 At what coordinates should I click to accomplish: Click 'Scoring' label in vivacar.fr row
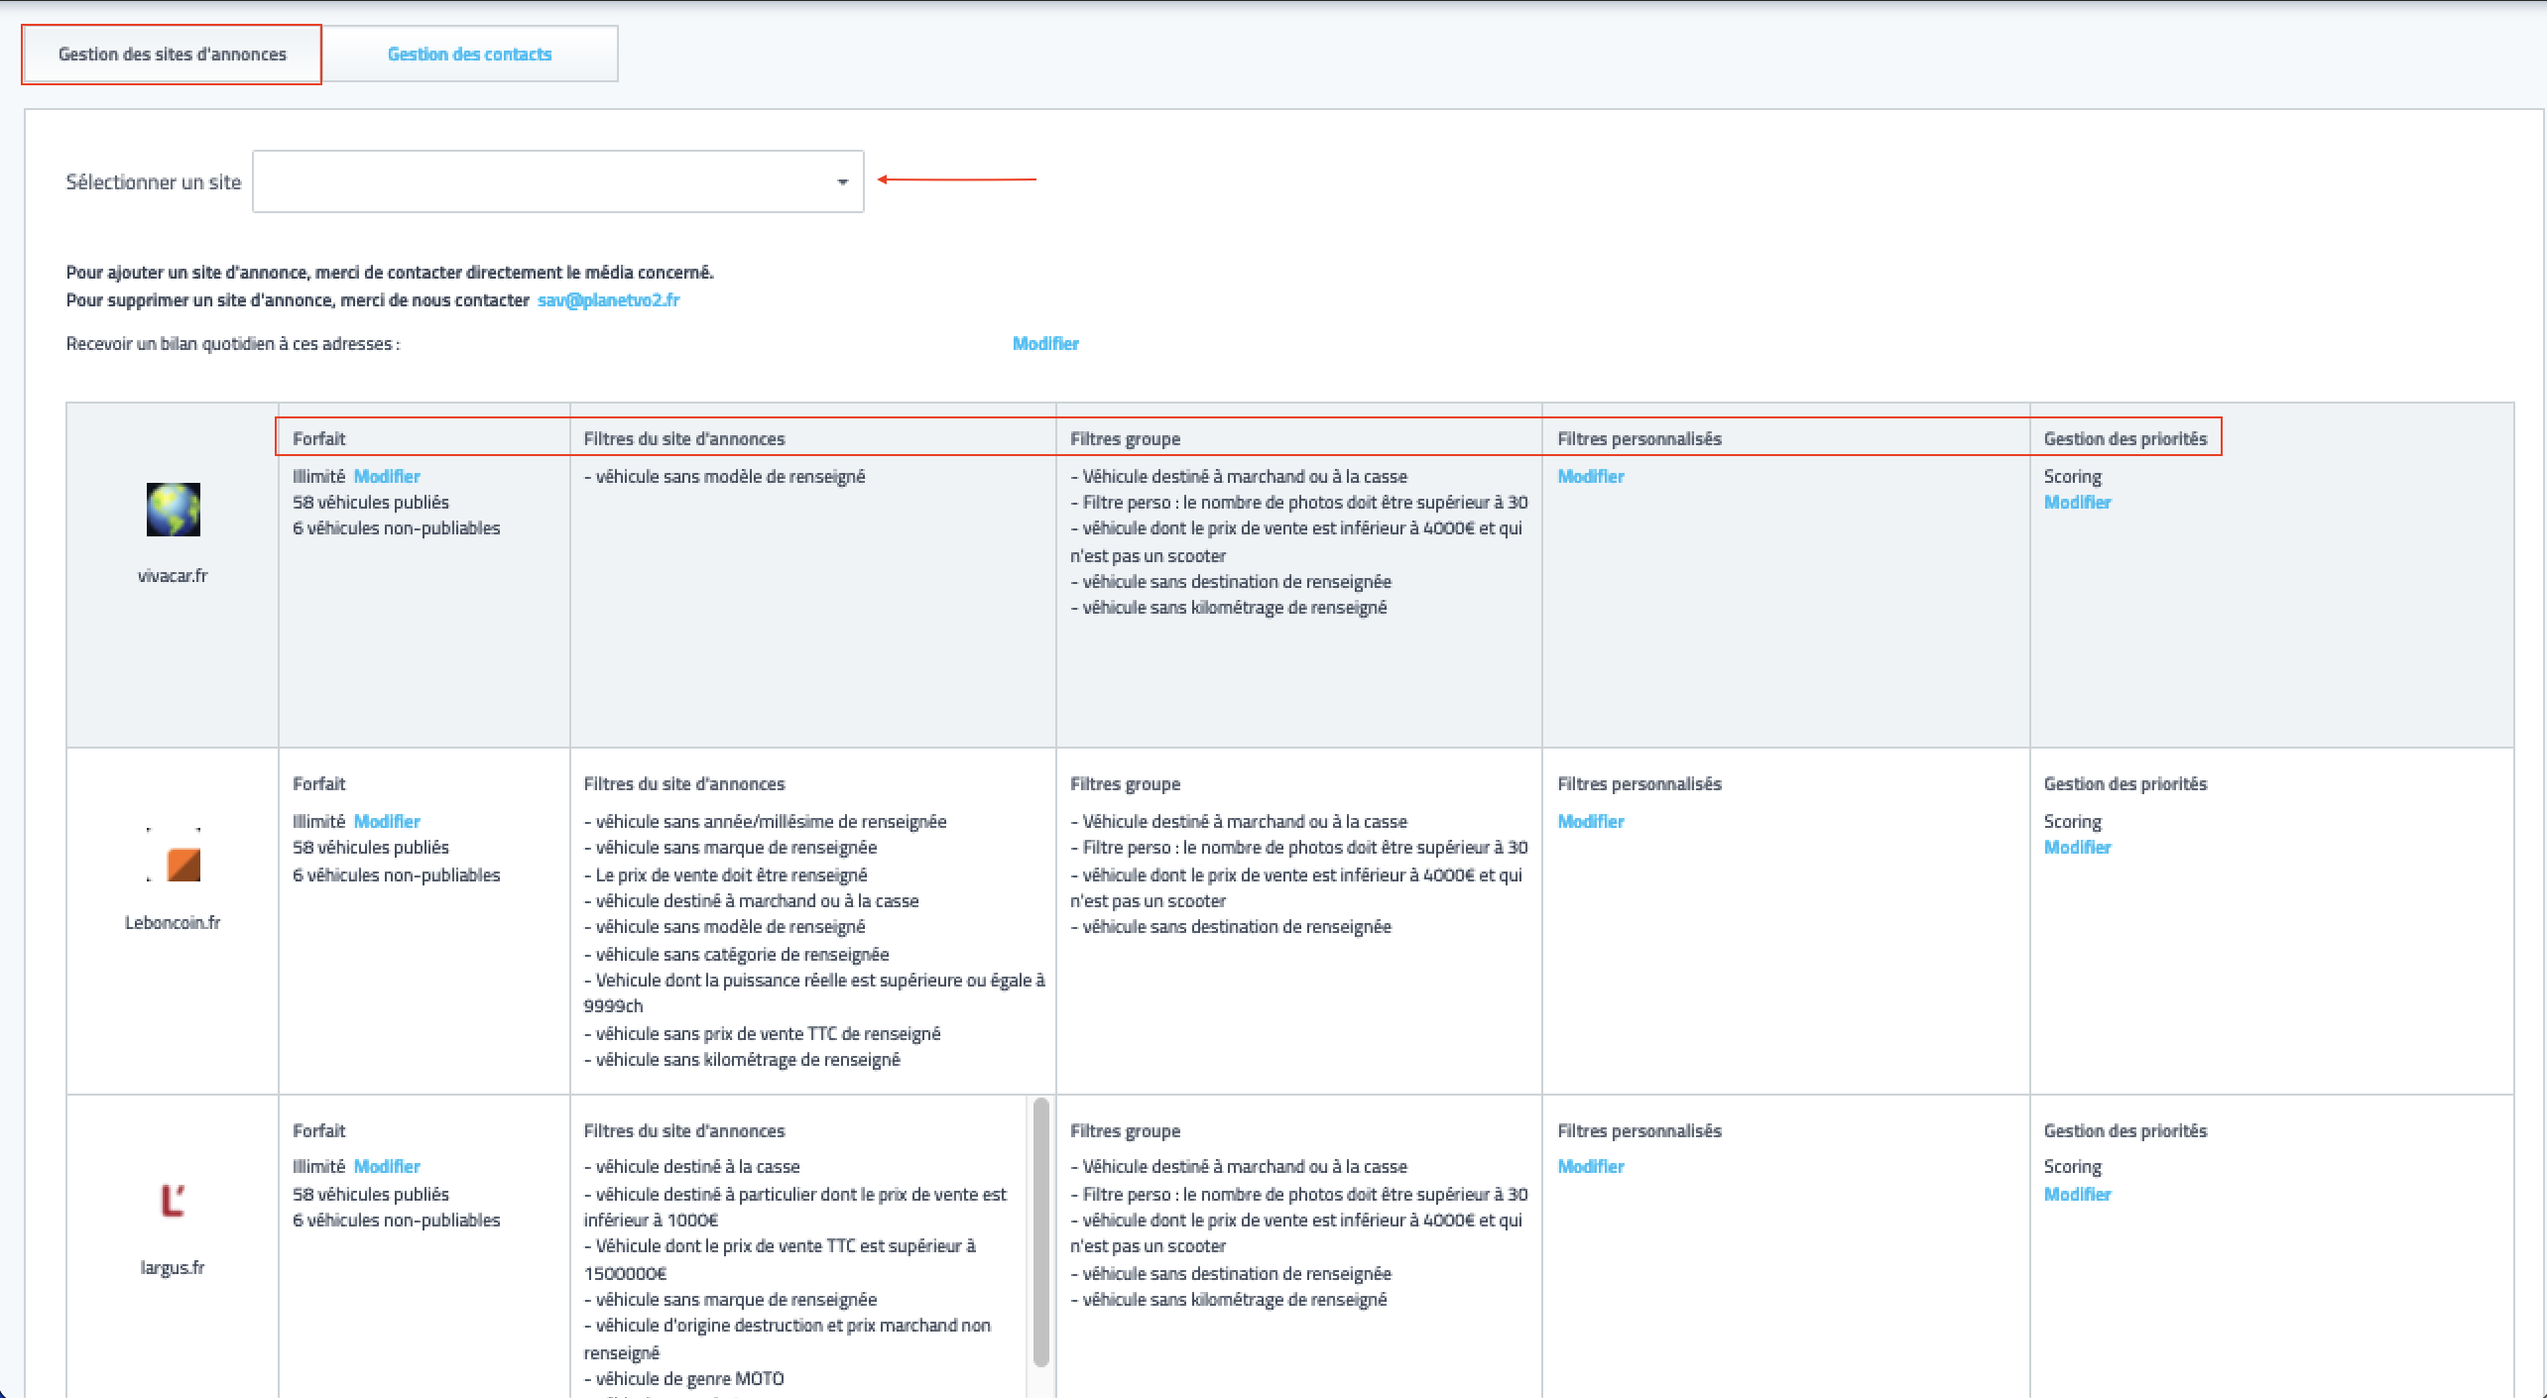tap(2073, 477)
